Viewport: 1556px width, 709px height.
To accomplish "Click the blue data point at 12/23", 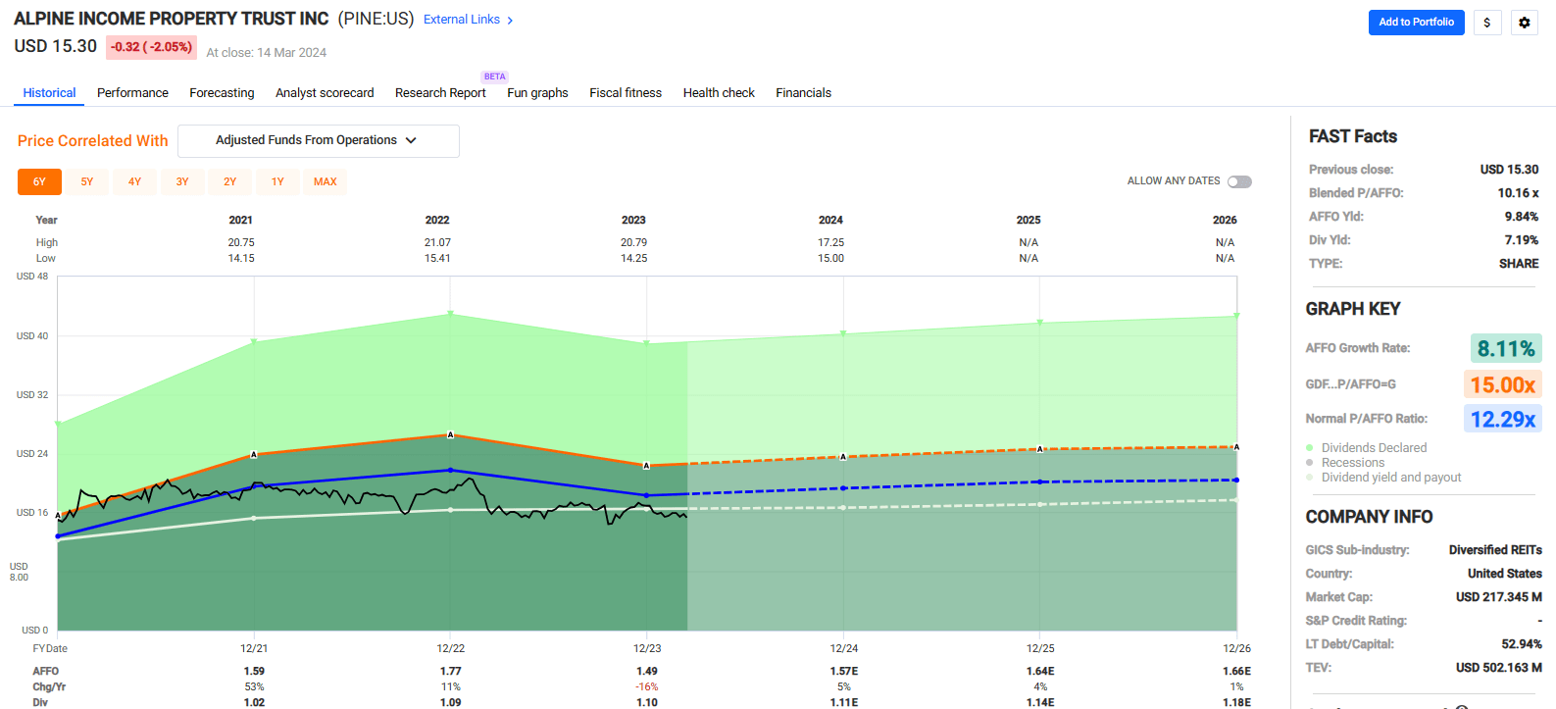I will point(646,495).
